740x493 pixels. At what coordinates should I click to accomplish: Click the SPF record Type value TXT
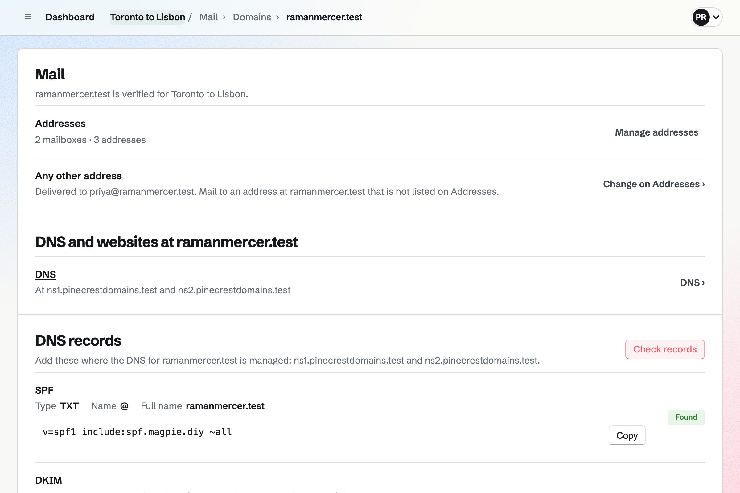pyautogui.click(x=70, y=406)
